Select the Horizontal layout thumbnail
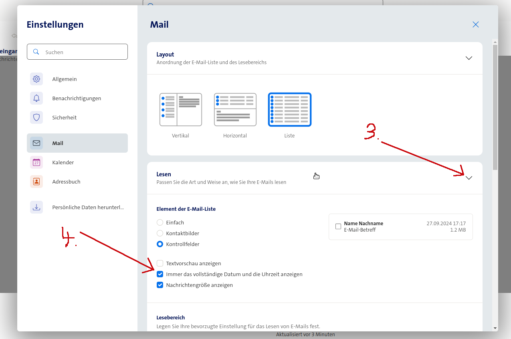The image size is (511, 339). pyautogui.click(x=235, y=109)
